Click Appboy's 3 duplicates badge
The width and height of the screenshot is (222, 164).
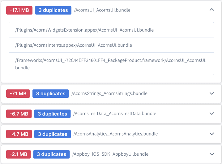(52, 154)
